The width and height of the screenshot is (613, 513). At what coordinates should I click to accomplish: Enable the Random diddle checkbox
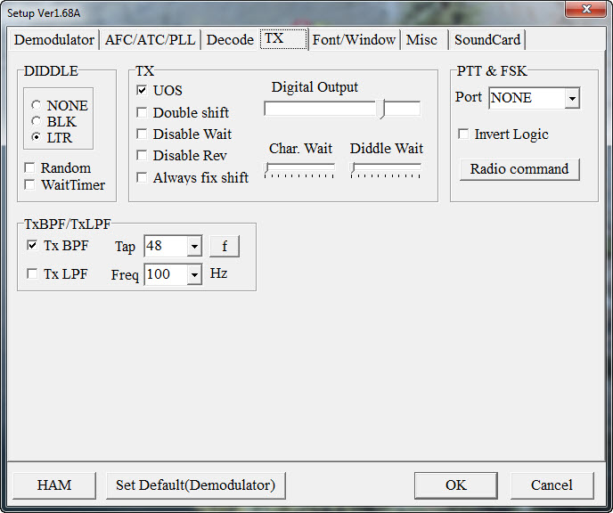click(x=30, y=168)
